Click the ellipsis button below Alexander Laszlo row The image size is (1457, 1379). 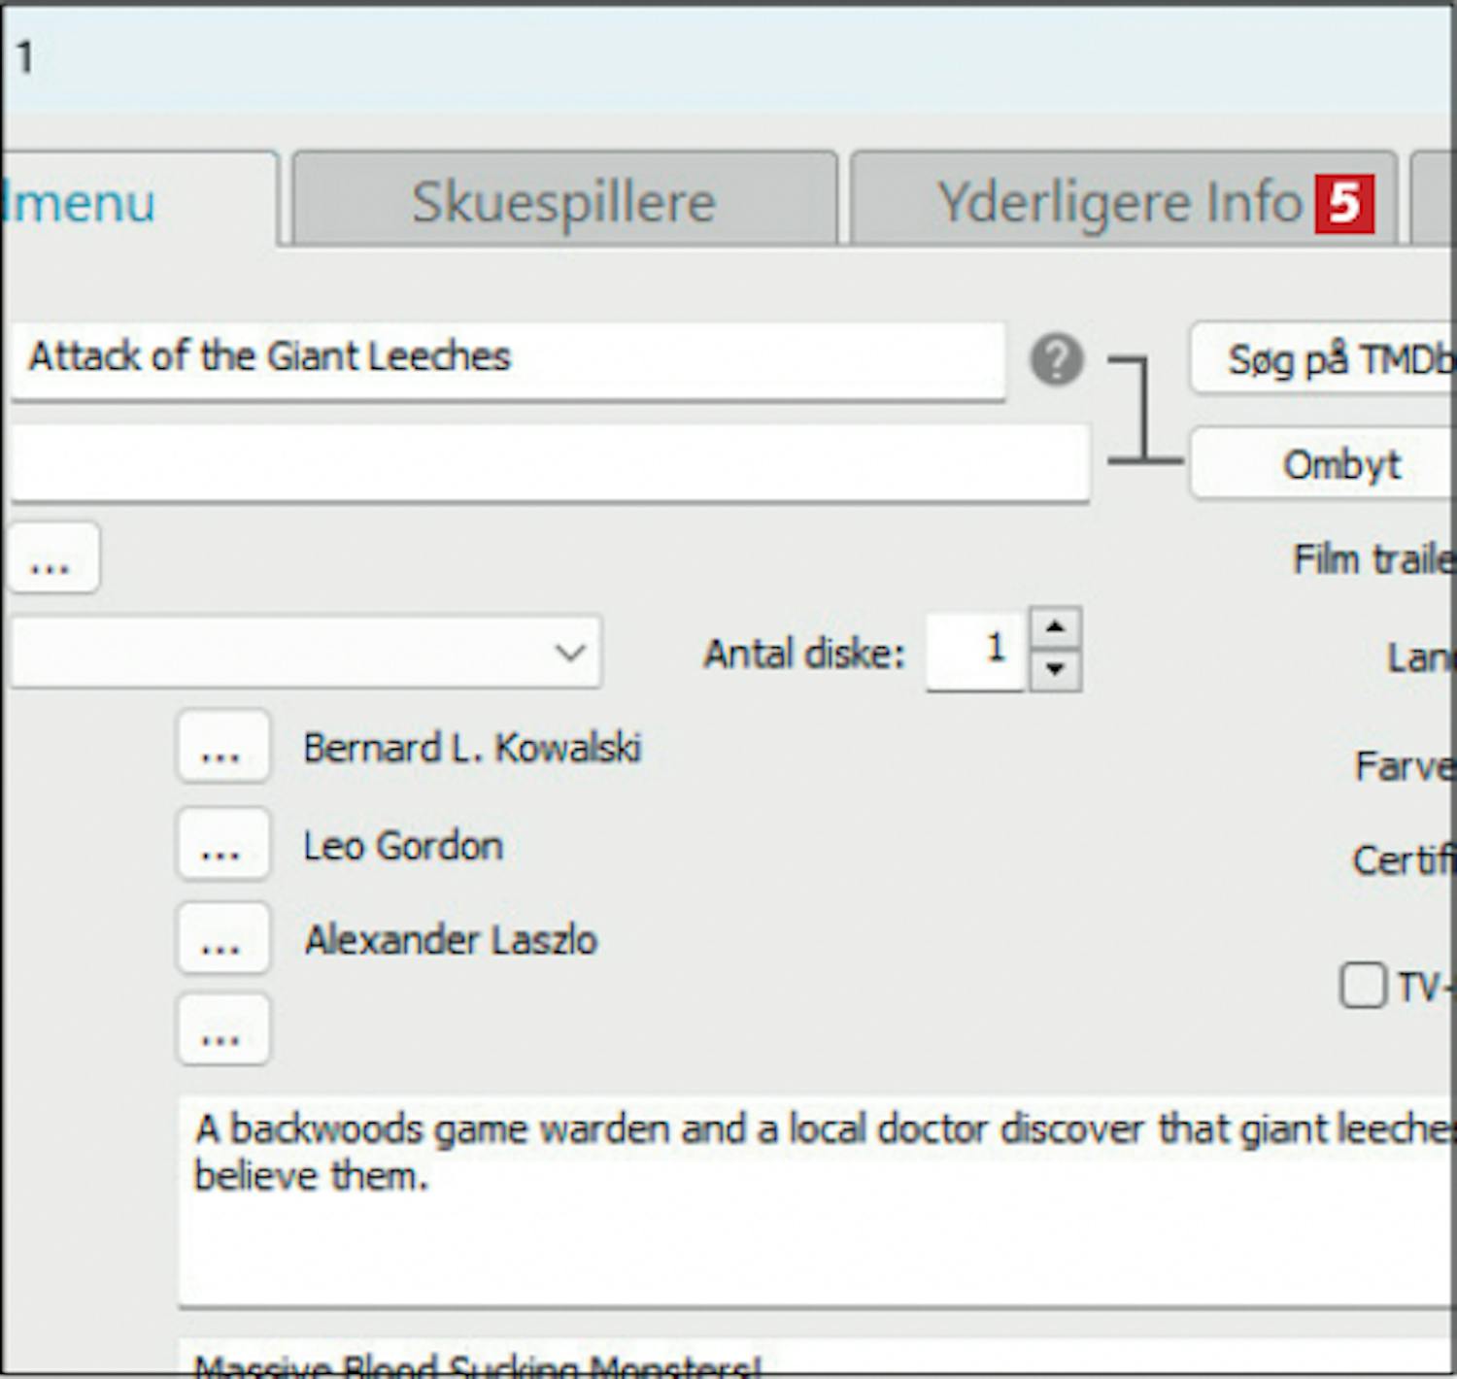tap(222, 1029)
